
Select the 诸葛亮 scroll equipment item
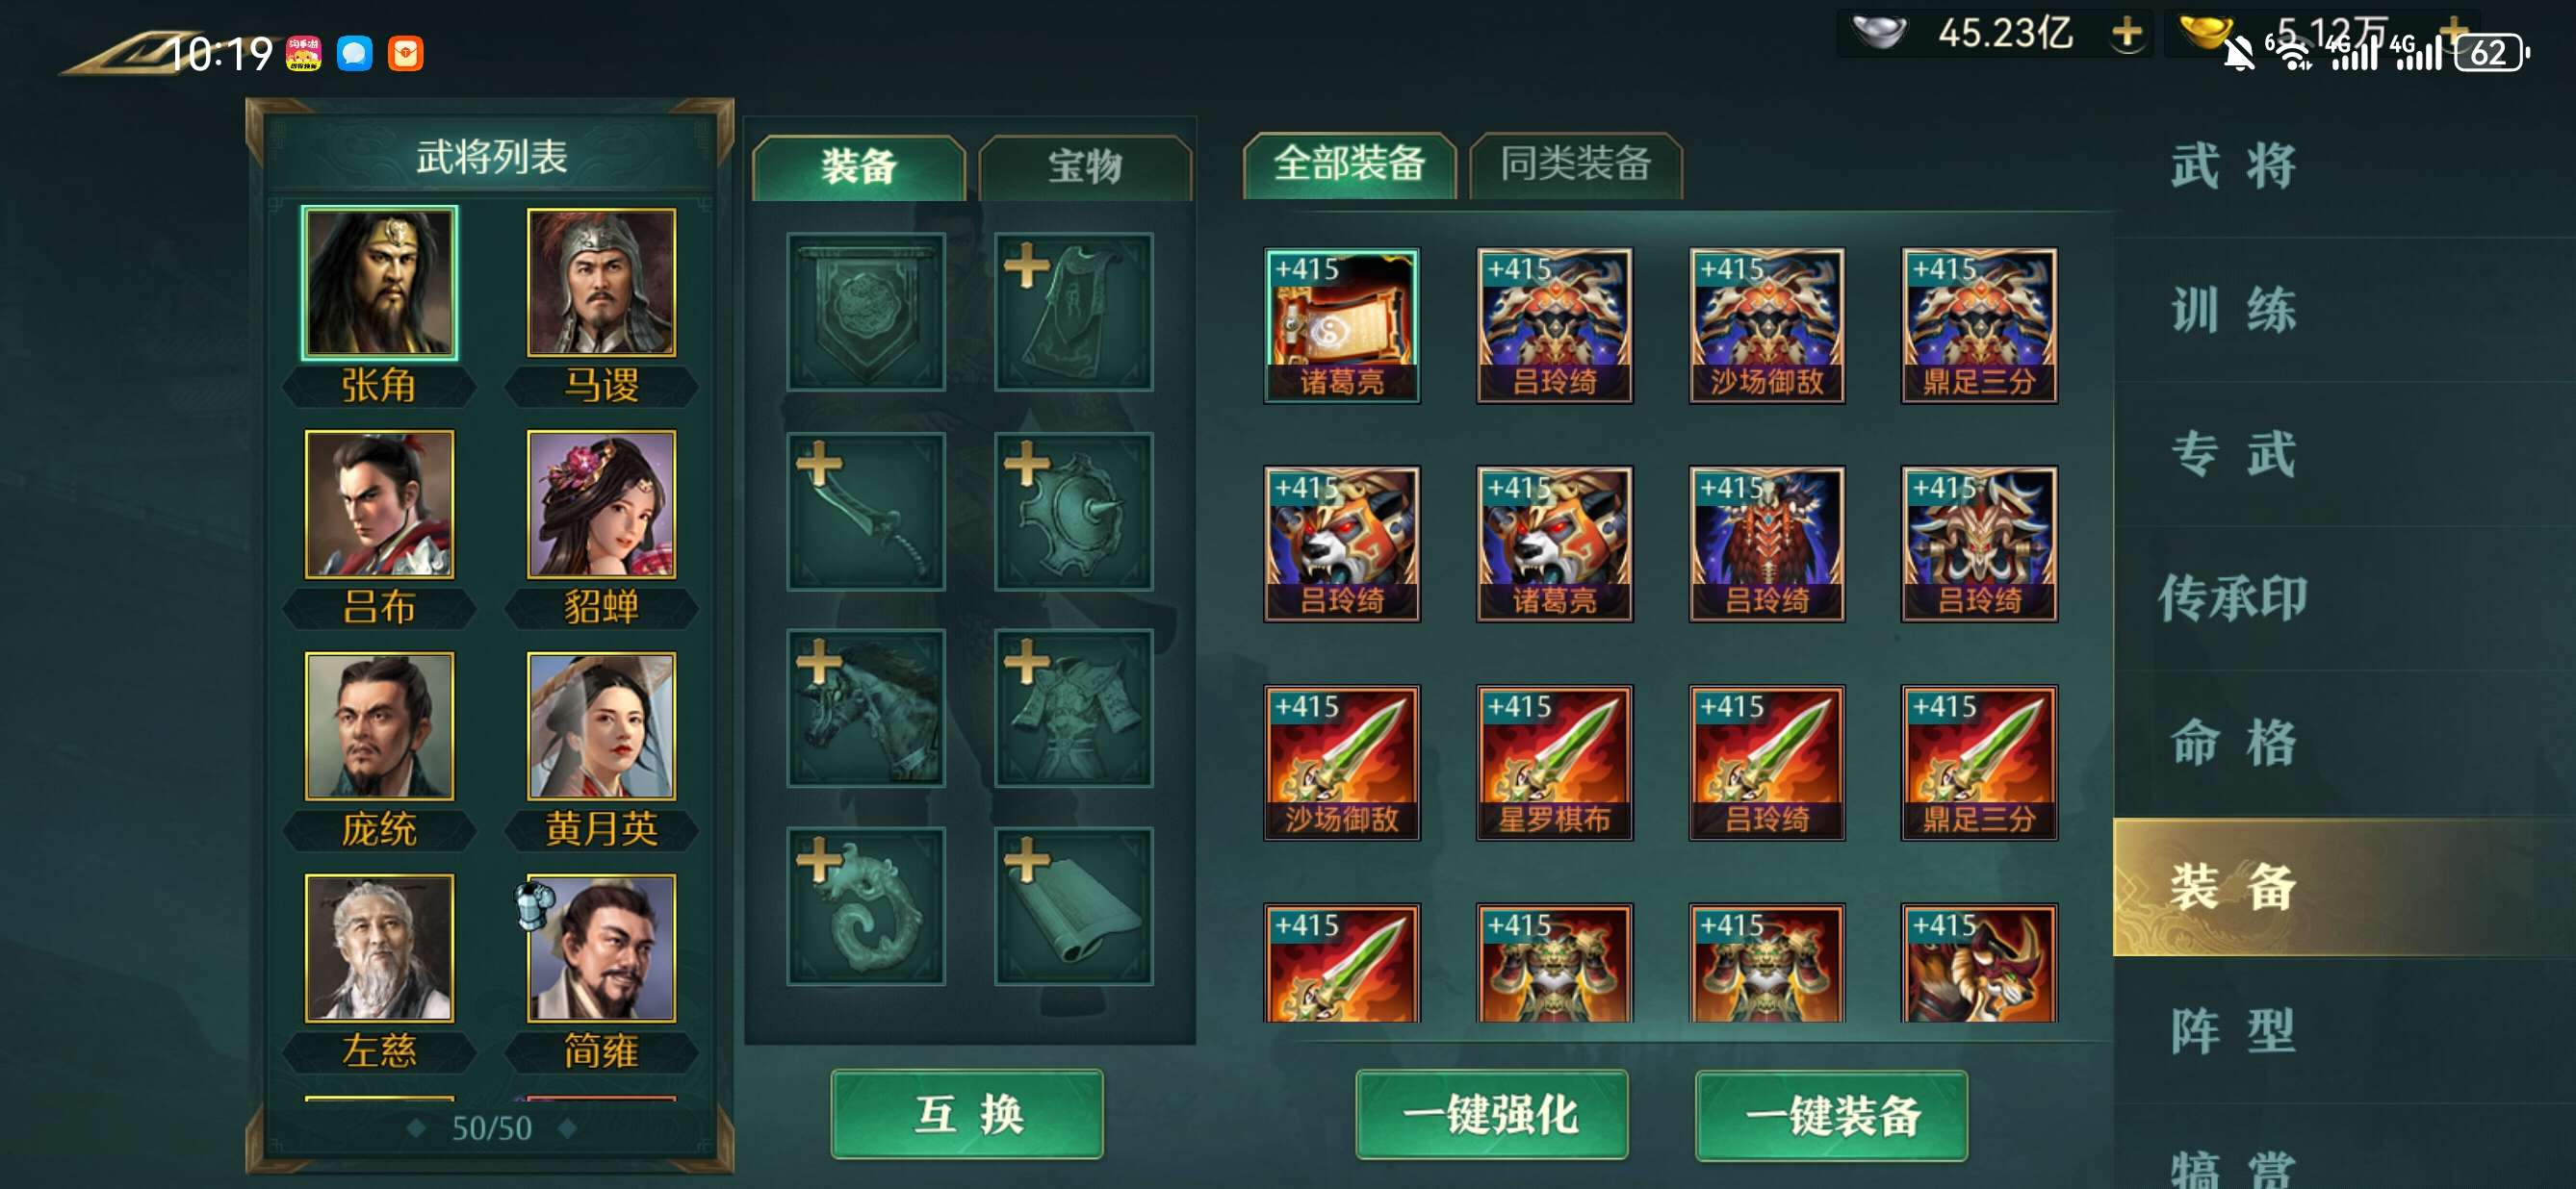(x=1341, y=326)
